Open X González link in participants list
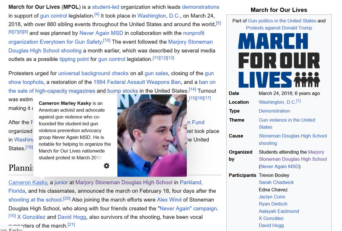 tap(271, 218)
